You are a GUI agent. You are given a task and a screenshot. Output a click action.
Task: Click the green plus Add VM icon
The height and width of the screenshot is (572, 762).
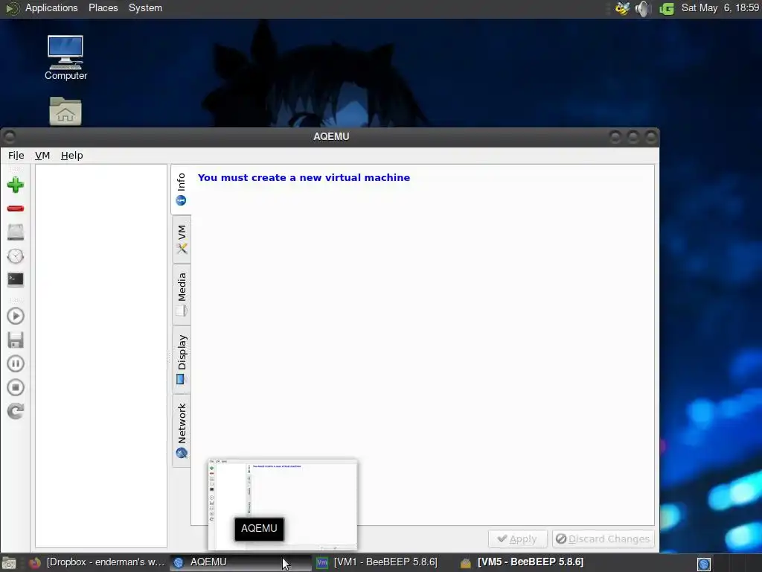[x=16, y=185]
